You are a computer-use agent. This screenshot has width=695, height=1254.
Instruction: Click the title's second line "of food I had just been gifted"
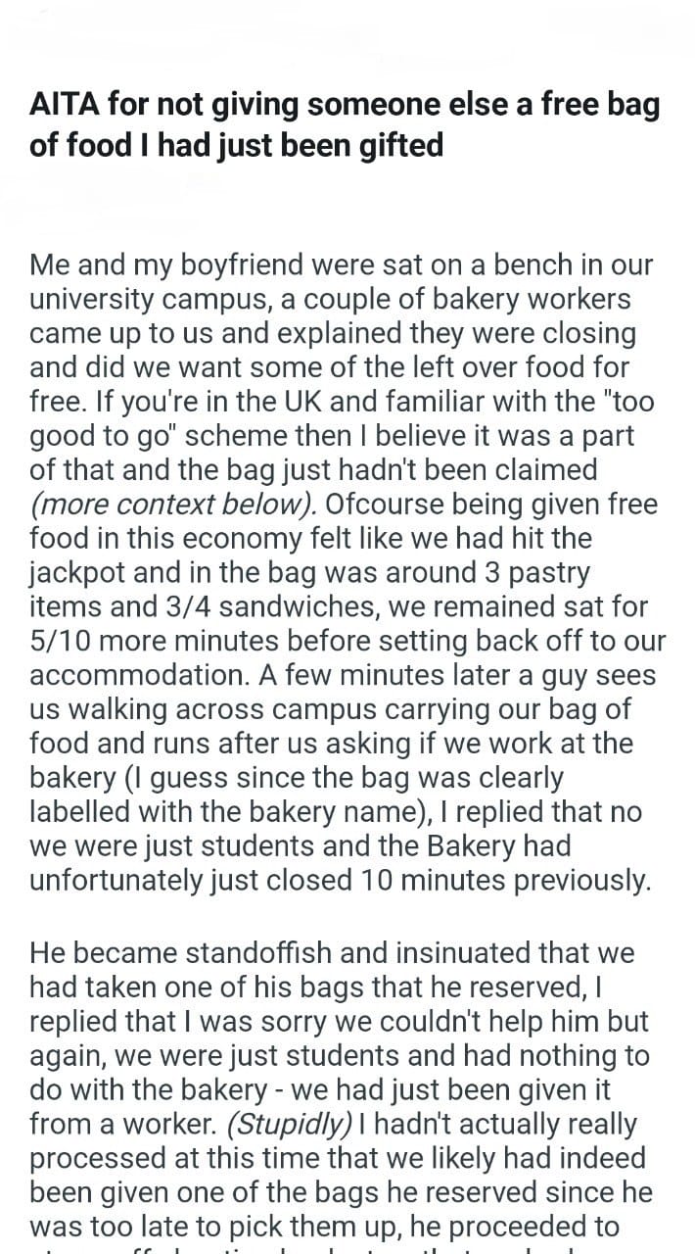[237, 145]
